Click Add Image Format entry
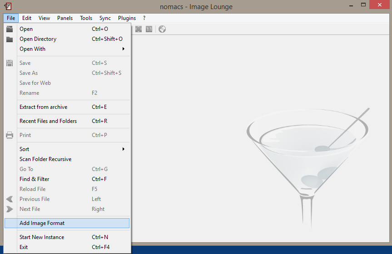Screen dimensions: 392x254 point(67,223)
